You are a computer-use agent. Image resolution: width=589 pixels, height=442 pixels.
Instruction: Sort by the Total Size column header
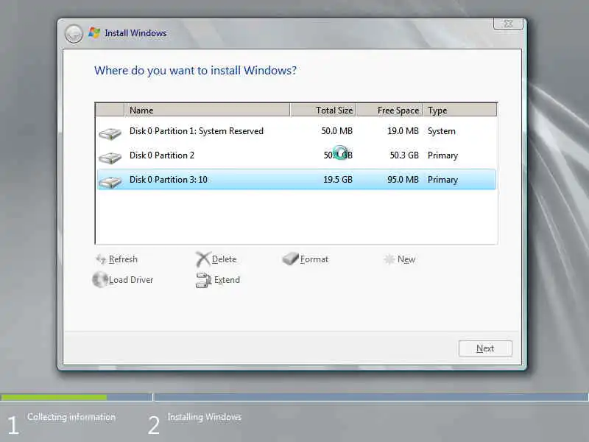pyautogui.click(x=323, y=110)
